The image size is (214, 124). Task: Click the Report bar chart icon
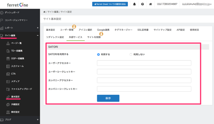pyautogui.click(x=2, y=28)
